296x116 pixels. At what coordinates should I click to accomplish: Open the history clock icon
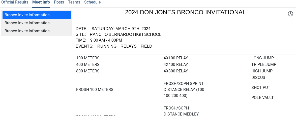pyautogui.click(x=290, y=14)
